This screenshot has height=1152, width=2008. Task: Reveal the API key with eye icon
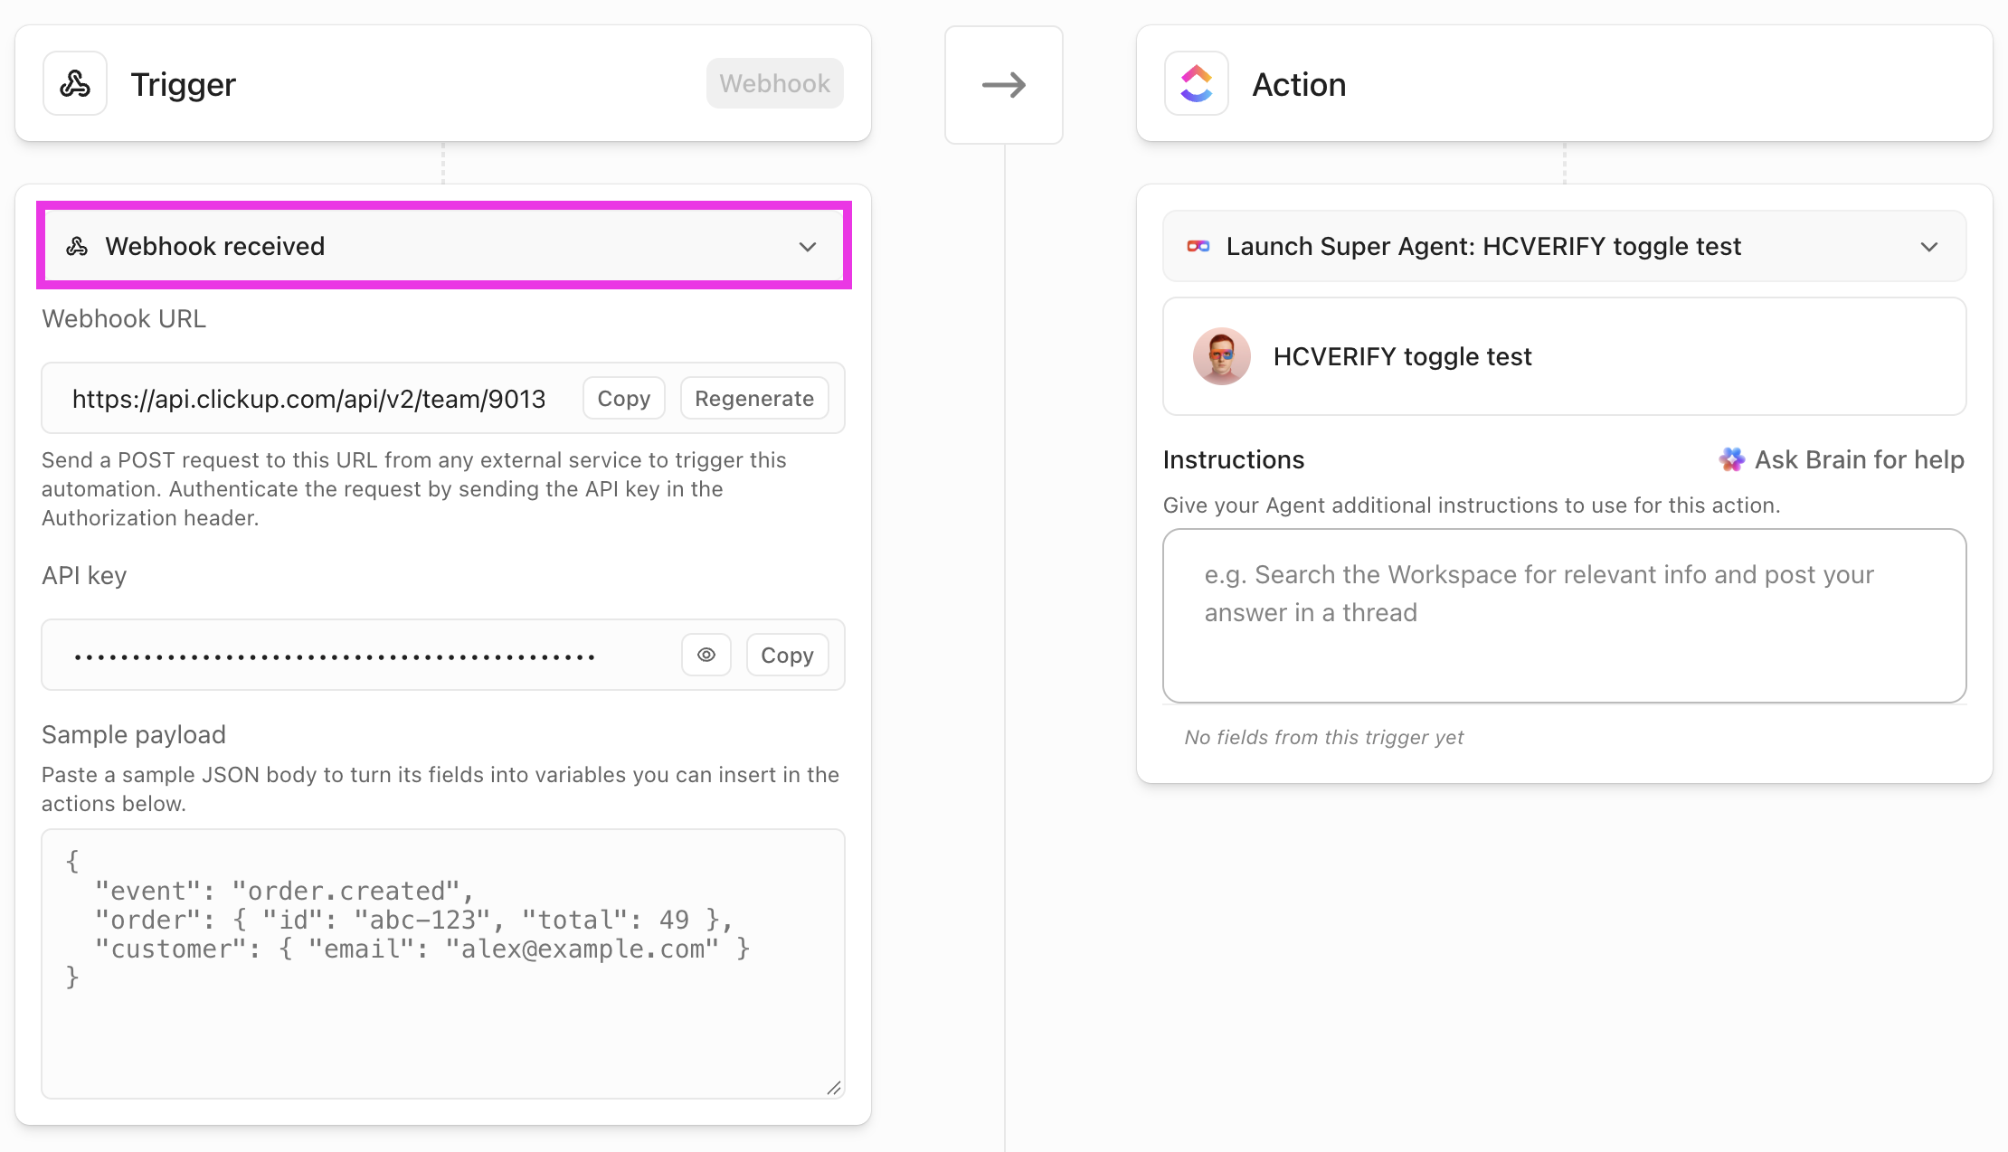(x=706, y=655)
